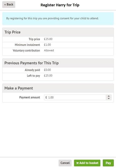This screenshot has height=168, width=116.
Task: Select the Make a Payment header
Action: click(x=58, y=88)
